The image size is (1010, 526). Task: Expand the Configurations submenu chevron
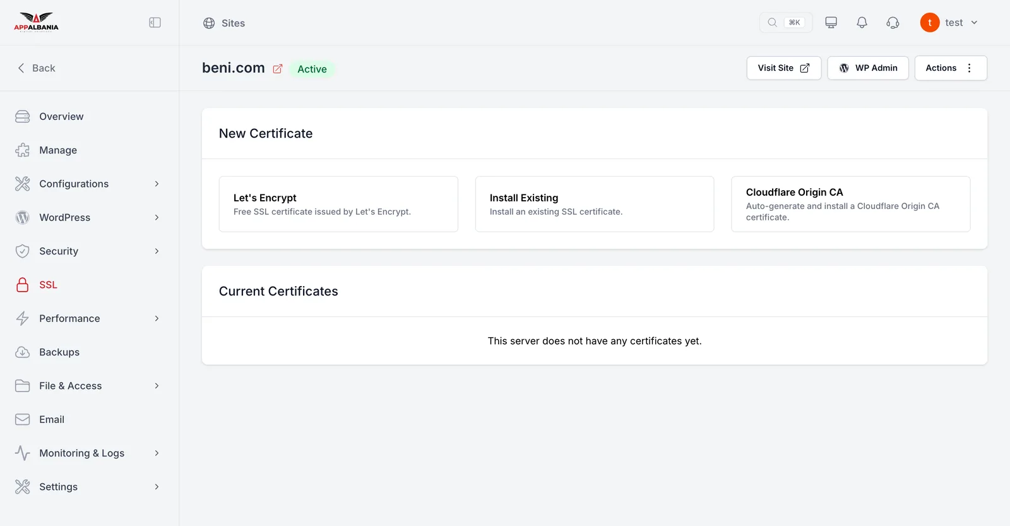157,184
